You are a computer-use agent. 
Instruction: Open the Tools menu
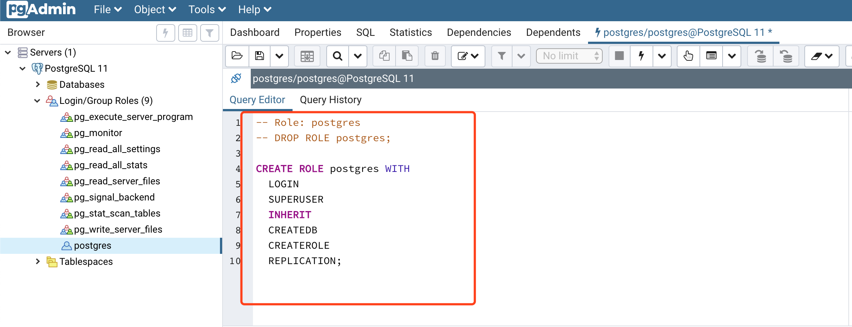[x=207, y=10]
